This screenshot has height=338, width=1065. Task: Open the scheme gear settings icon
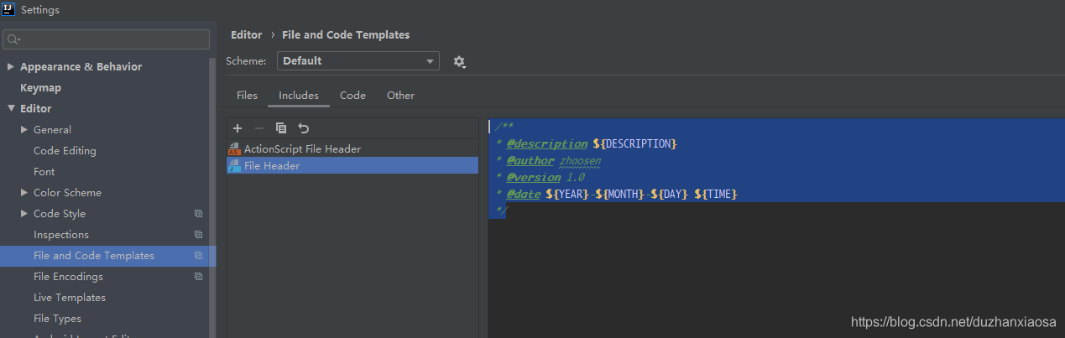click(x=459, y=61)
